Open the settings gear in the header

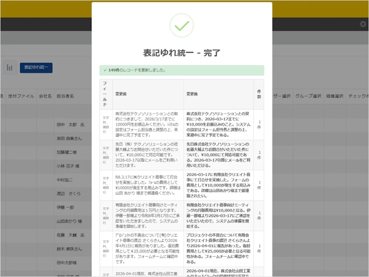tap(363, 24)
